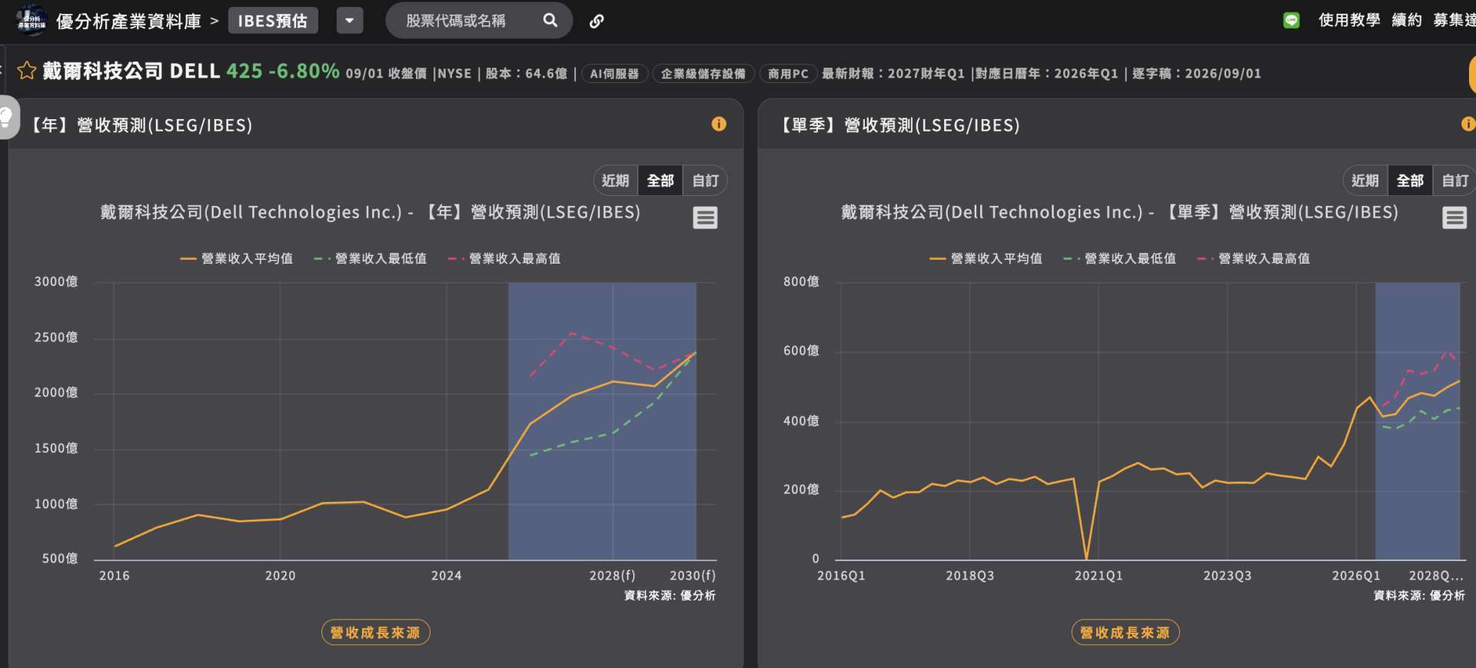Viewport: 1476px width, 668px height.
Task: Open the IBES預估 menu label
Action: click(273, 21)
